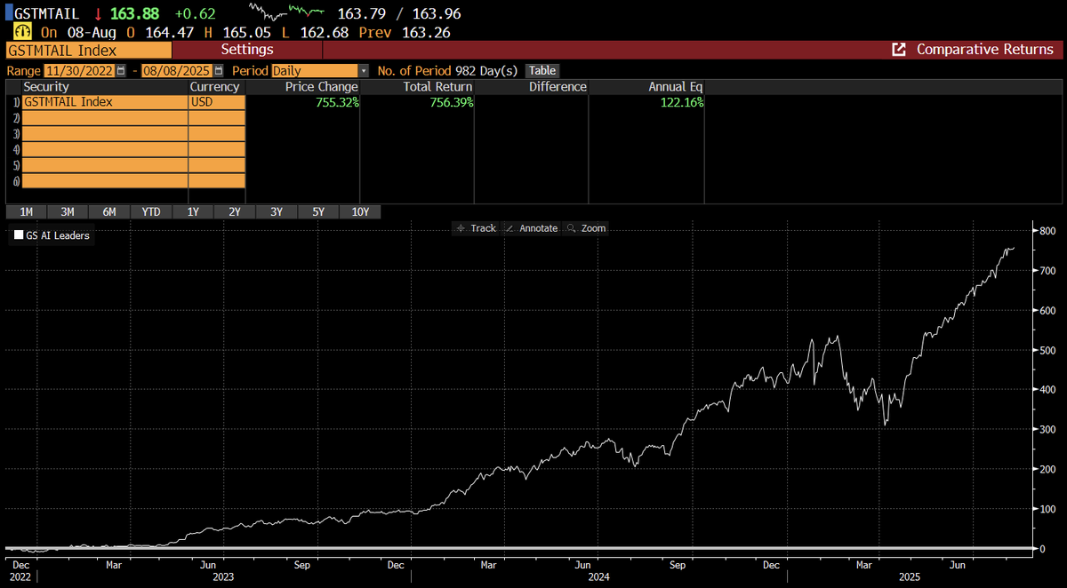The height and width of the screenshot is (588, 1067).
Task: Click the Track crosshair icon
Action: pos(477,228)
